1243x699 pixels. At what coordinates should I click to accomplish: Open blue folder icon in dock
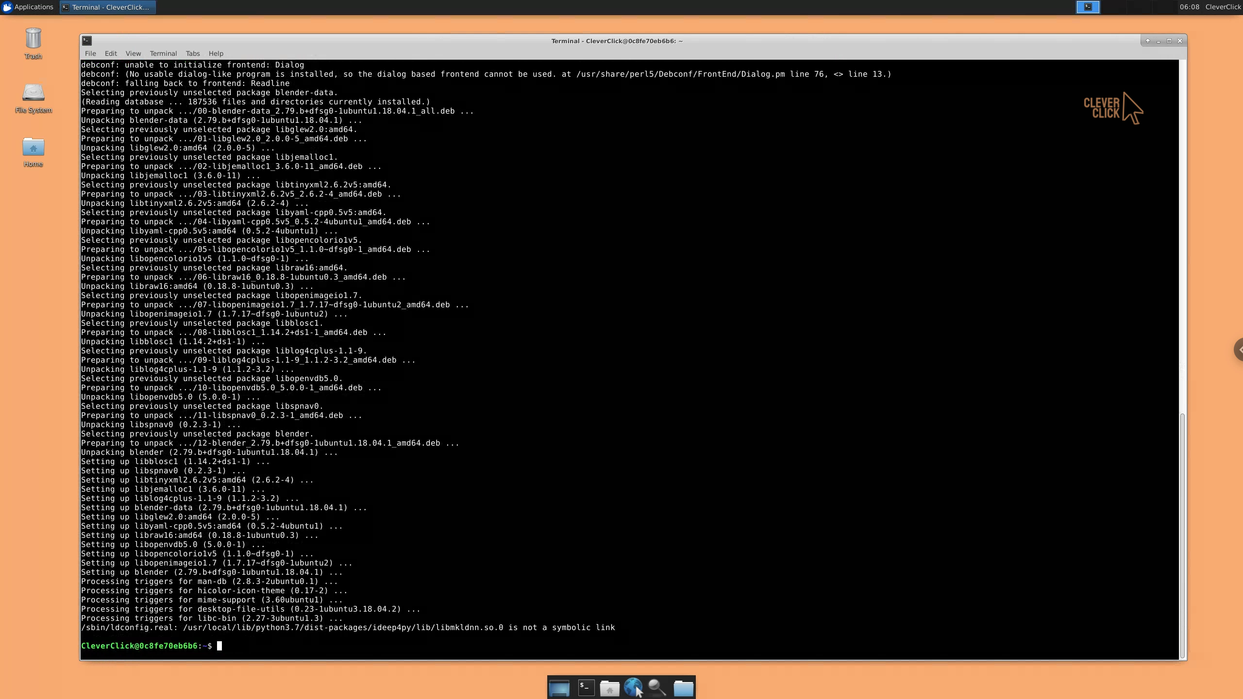coord(683,688)
